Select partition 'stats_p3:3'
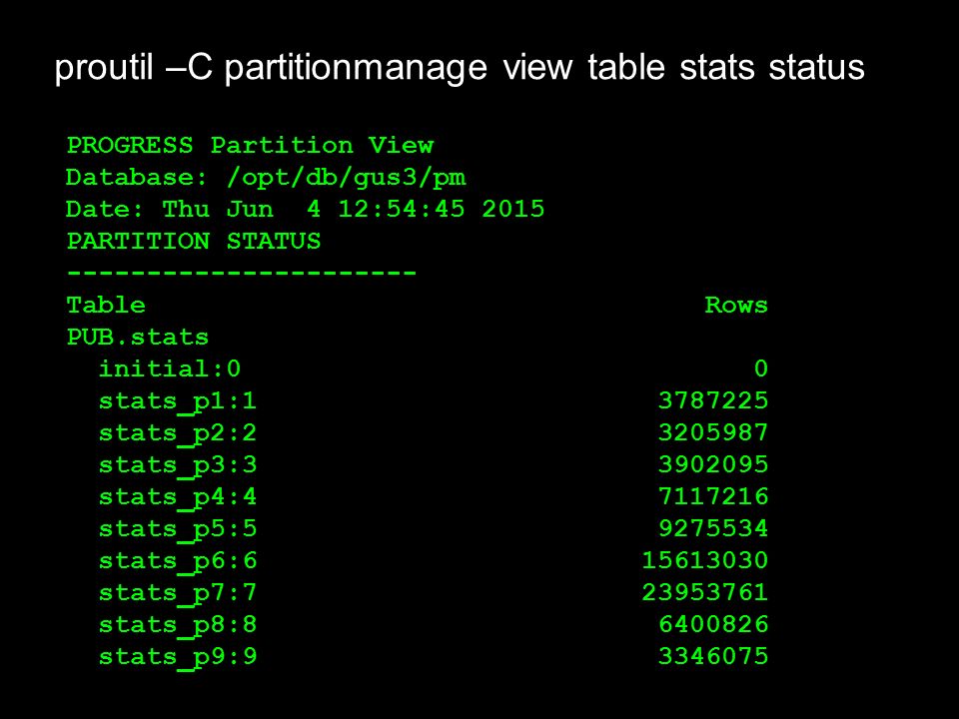 178,466
